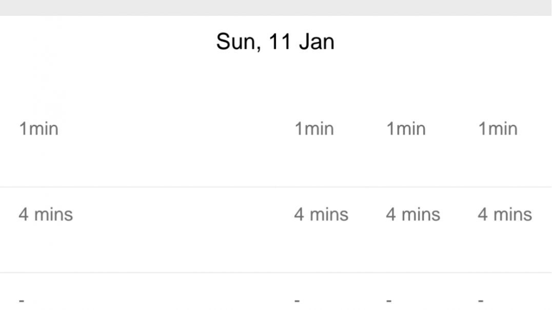Click the second 4 mins value

tap(321, 214)
